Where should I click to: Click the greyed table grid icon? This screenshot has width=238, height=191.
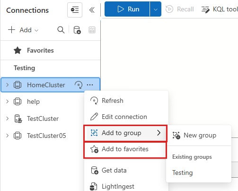tap(92, 30)
